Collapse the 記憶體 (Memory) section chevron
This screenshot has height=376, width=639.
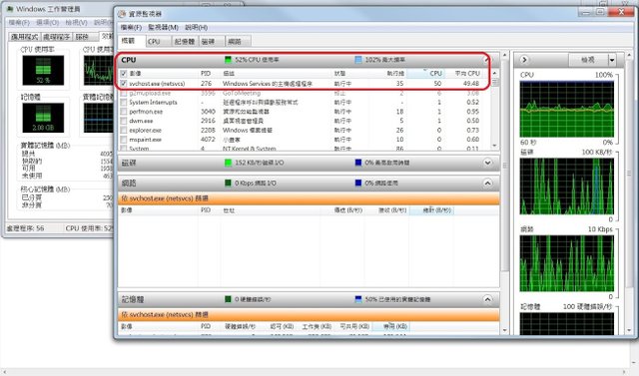click(x=487, y=299)
